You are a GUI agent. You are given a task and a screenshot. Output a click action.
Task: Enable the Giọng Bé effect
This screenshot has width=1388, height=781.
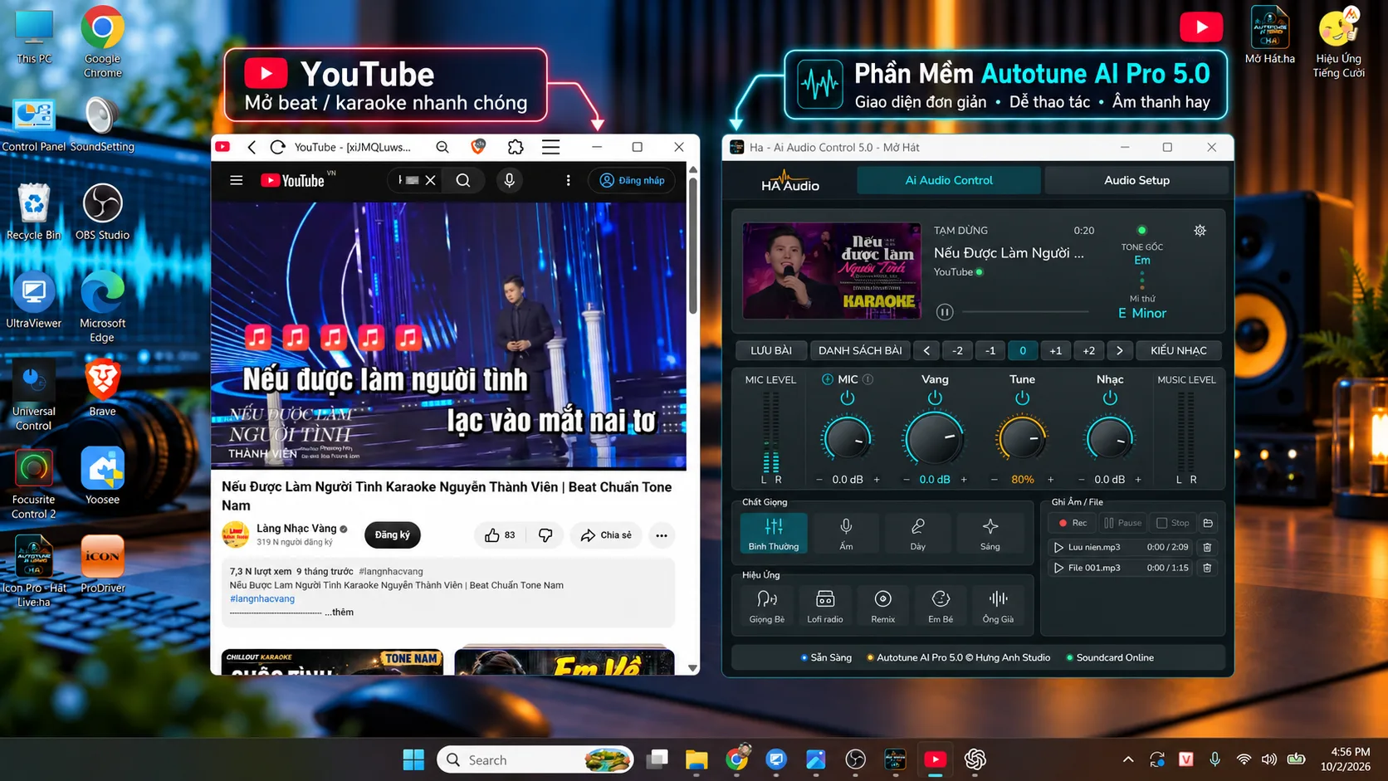767,606
